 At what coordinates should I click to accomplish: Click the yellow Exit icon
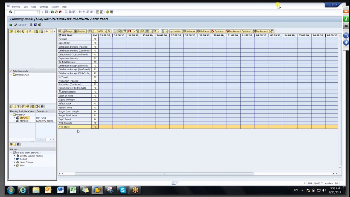tap(56, 12)
